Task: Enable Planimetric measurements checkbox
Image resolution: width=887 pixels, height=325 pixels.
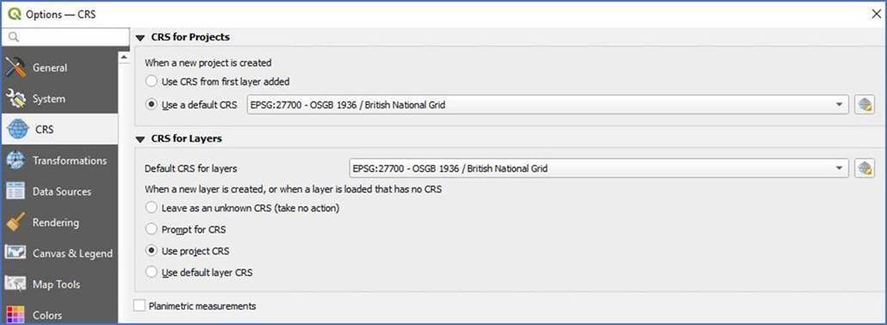Action: (139, 306)
